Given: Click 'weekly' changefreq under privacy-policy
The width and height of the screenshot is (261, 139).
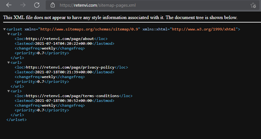Looking at the screenshot, I should [x=49, y=77].
